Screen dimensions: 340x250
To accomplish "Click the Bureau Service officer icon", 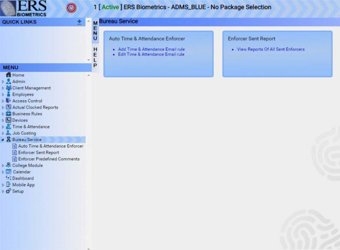I will coord(8,140).
